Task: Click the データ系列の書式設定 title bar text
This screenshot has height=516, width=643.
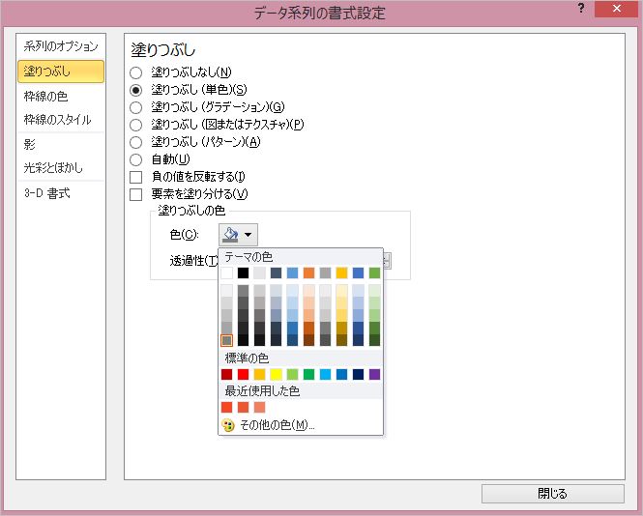Action: pos(320,14)
